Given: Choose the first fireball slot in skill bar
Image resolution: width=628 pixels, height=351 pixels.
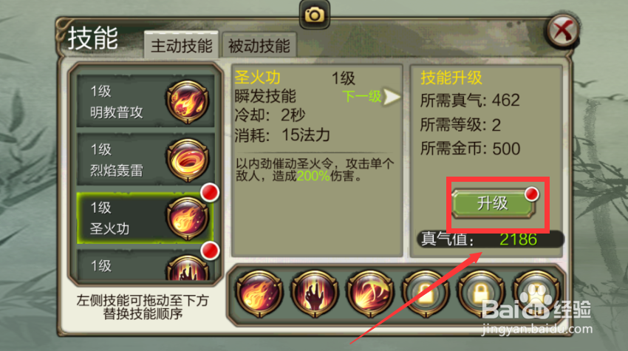Looking at the screenshot, I should (259, 293).
